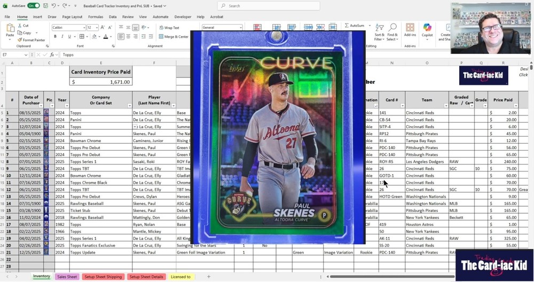Open the General number format dropdown
Viewport: 534px width, 282px height.
click(x=240, y=27)
